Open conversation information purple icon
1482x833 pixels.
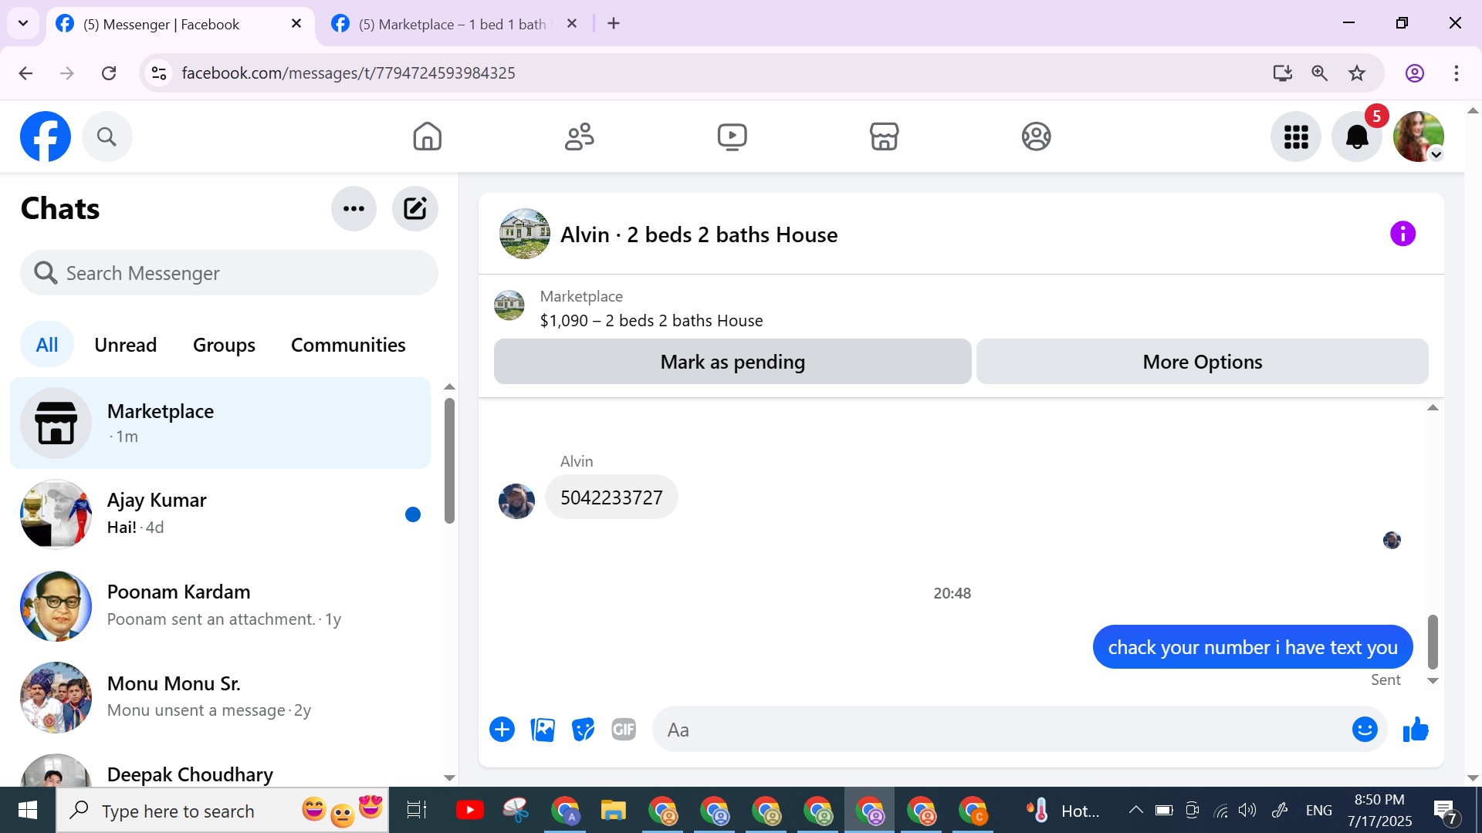coord(1402,234)
